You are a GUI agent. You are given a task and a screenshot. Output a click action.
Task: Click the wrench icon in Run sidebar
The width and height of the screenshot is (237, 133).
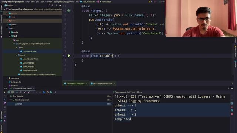[5, 99]
